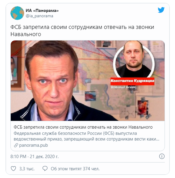Open the ИА «Панорама» display name

42,10
